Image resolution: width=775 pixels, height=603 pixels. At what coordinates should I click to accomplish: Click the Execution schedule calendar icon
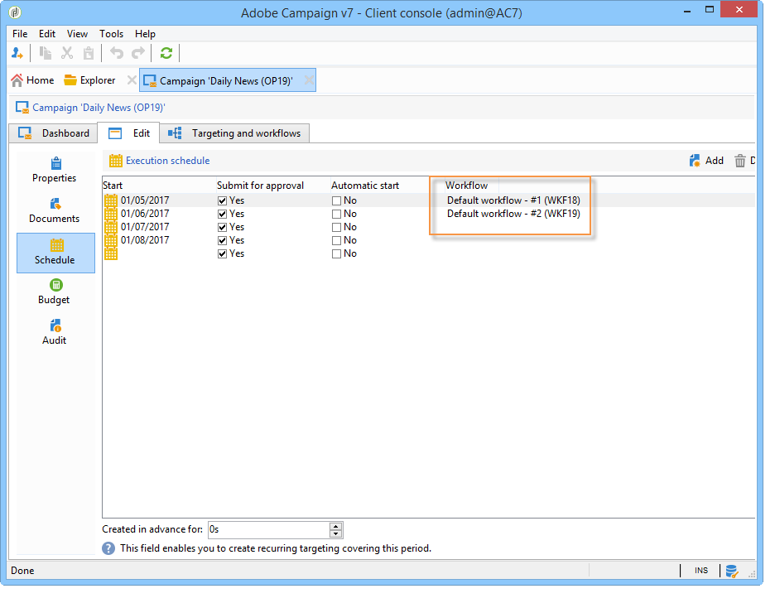(x=115, y=161)
